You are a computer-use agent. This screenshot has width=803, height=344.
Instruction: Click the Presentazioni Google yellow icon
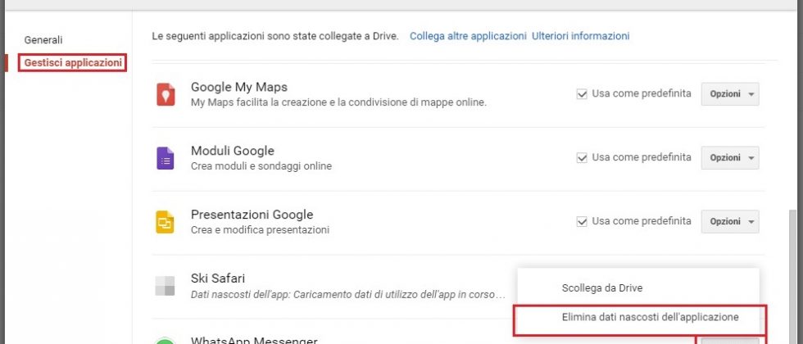166,222
